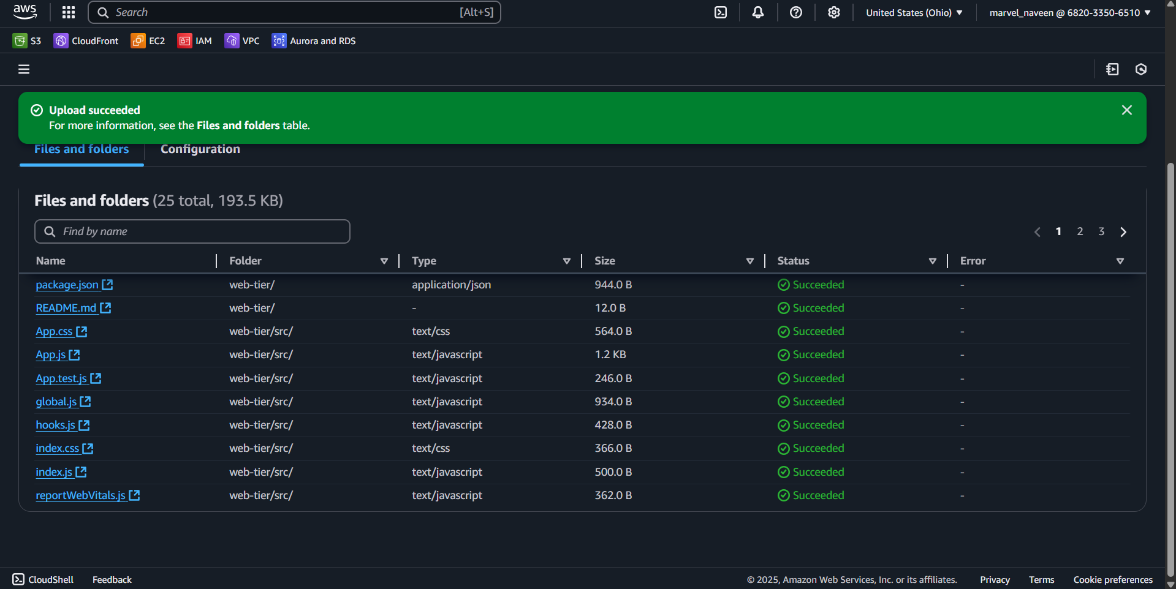Viewport: 1176px width, 589px height.
Task: Sort by Error column arrow
Action: (1120, 261)
